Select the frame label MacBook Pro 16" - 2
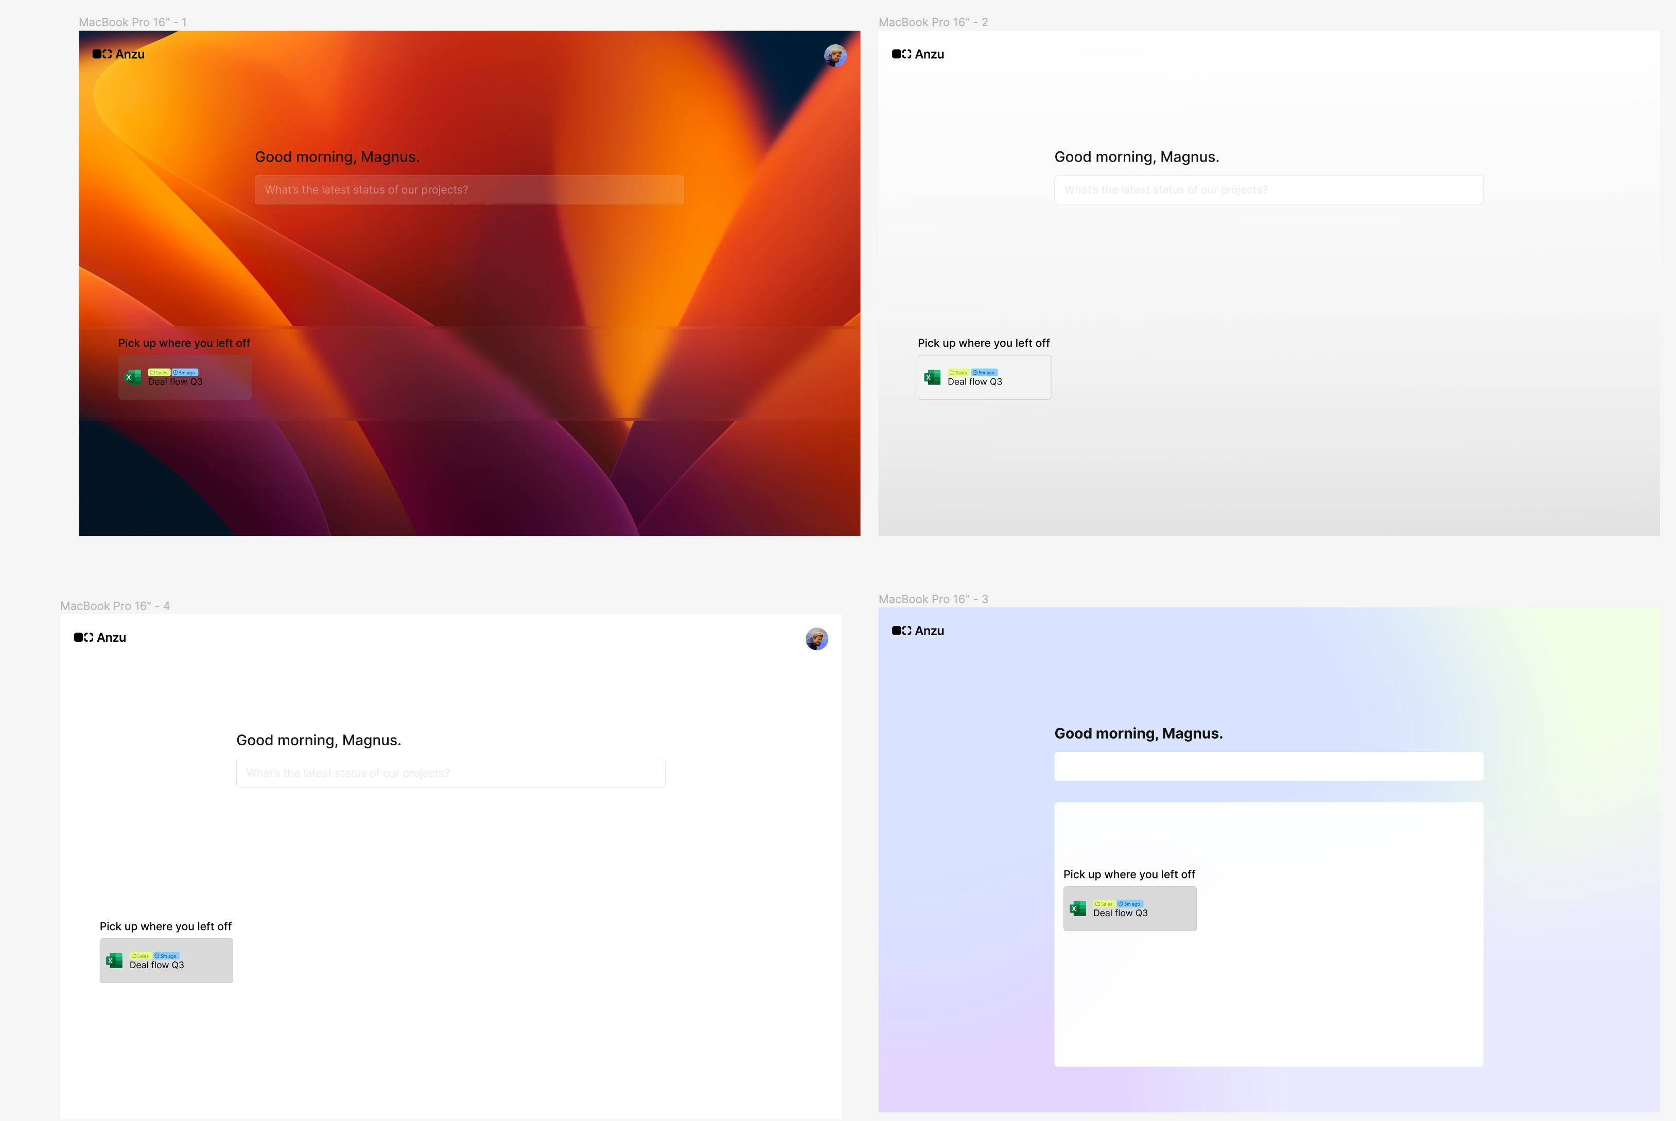 [x=933, y=22]
